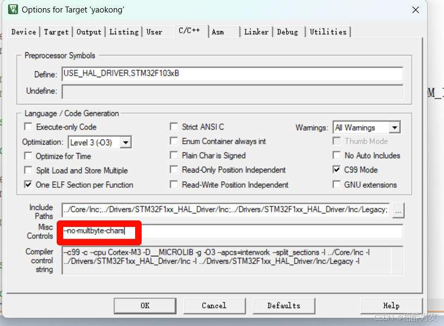Enable Read-Only Position Independent

point(174,170)
